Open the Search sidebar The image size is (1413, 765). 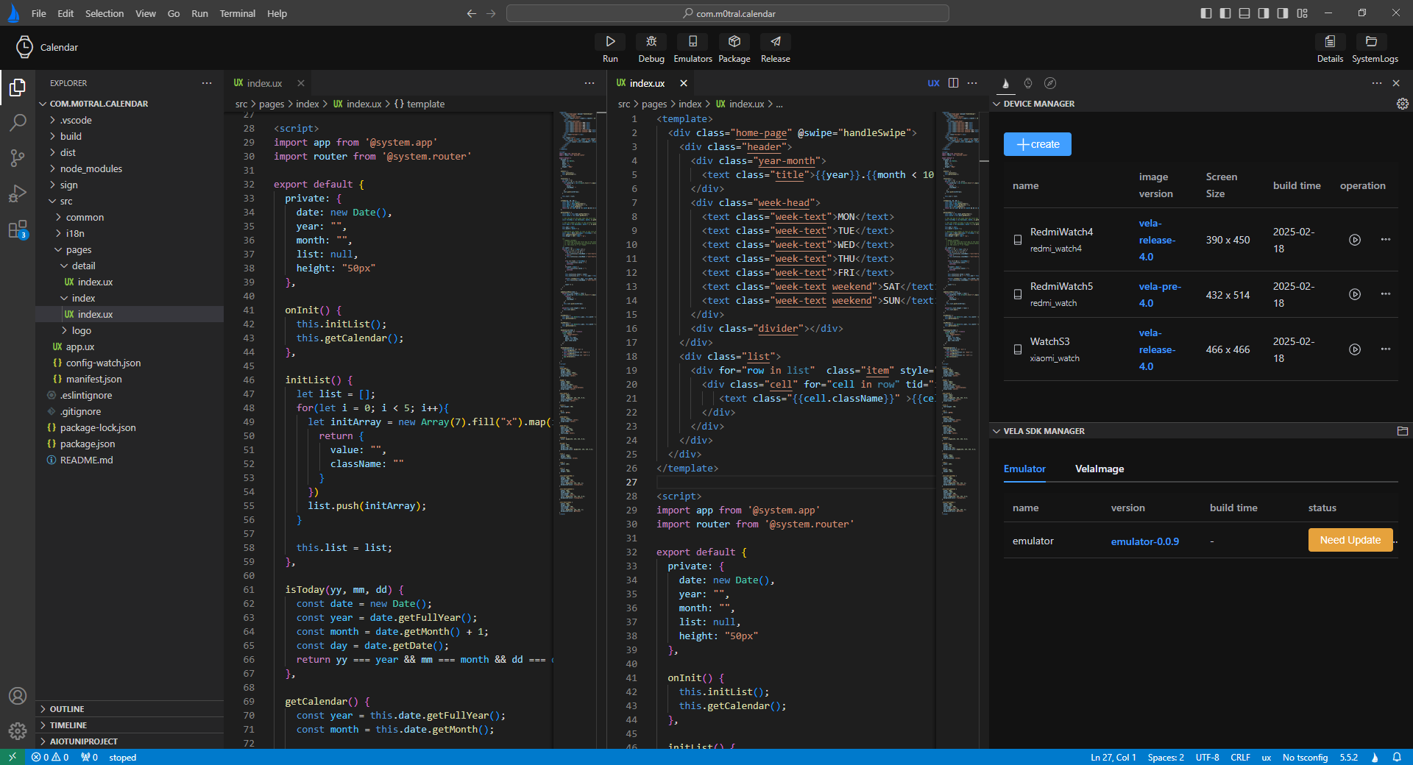click(x=18, y=123)
